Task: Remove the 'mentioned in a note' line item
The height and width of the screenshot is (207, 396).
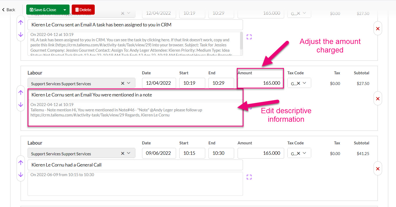Action: click(x=378, y=99)
